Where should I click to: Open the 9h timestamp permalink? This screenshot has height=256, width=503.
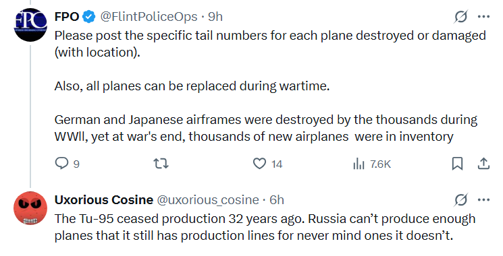tap(215, 17)
